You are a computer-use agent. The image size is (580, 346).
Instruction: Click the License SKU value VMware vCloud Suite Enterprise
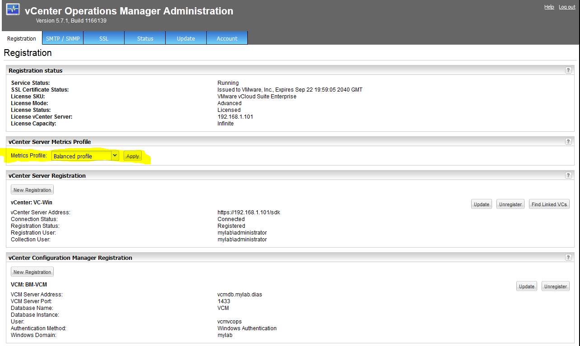pos(257,97)
